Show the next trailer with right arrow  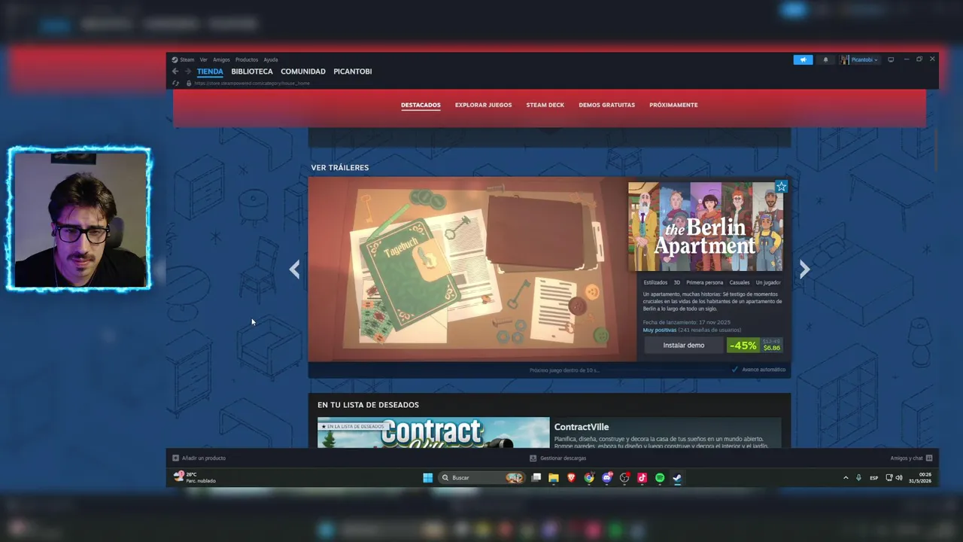point(804,269)
